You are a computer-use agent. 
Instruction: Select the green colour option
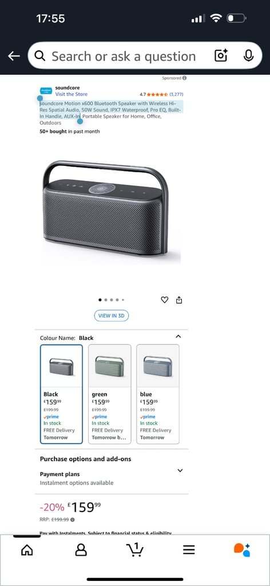click(110, 394)
